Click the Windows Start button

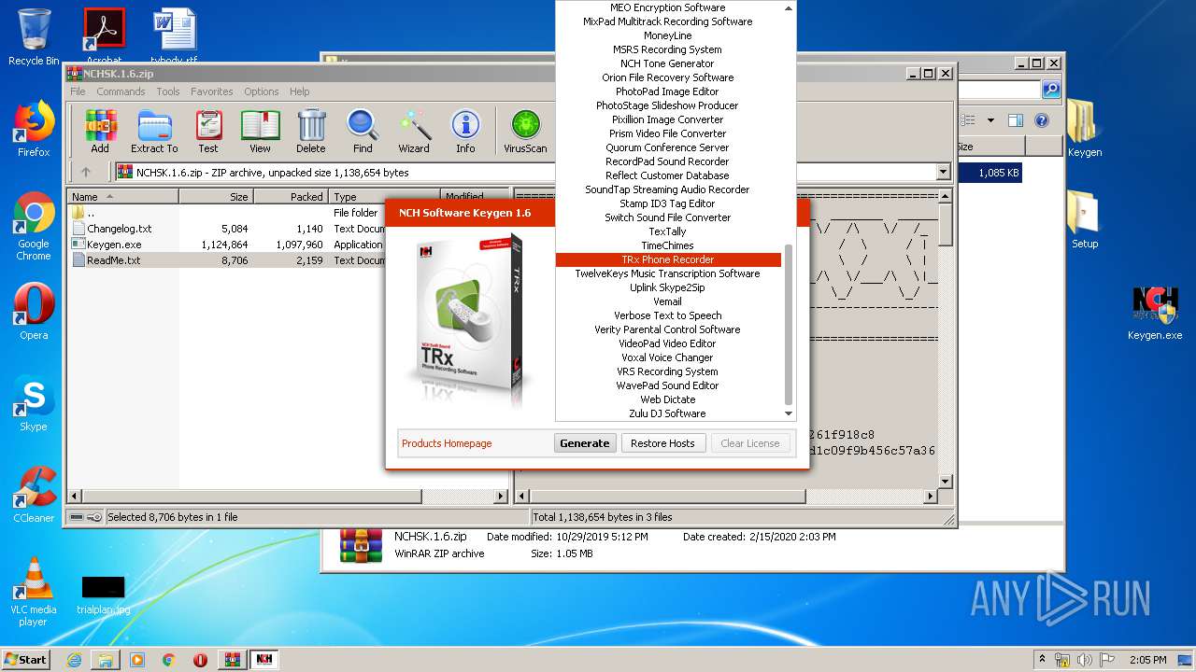(x=26, y=659)
